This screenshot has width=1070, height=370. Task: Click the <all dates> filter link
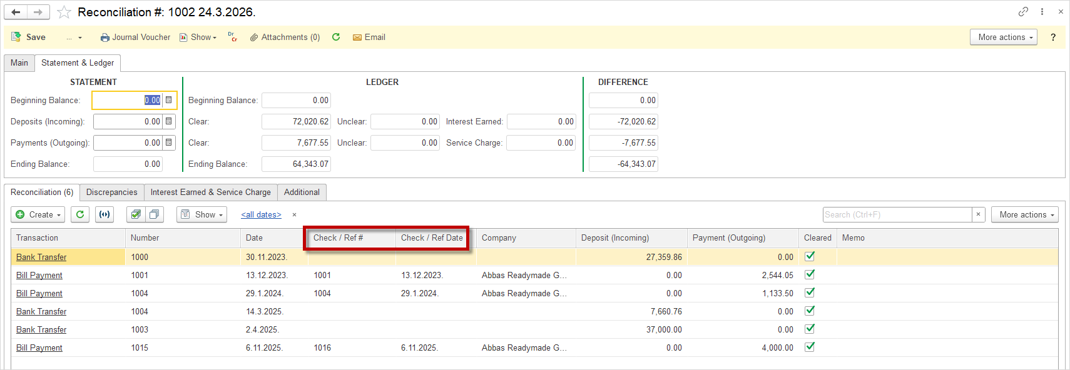coord(261,214)
